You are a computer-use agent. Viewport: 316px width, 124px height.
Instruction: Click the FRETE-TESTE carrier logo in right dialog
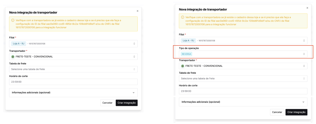[x=182, y=66]
